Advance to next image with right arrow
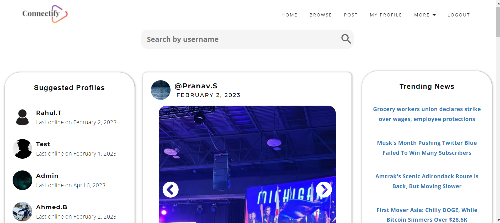This screenshot has height=223, width=500. pos(324,190)
